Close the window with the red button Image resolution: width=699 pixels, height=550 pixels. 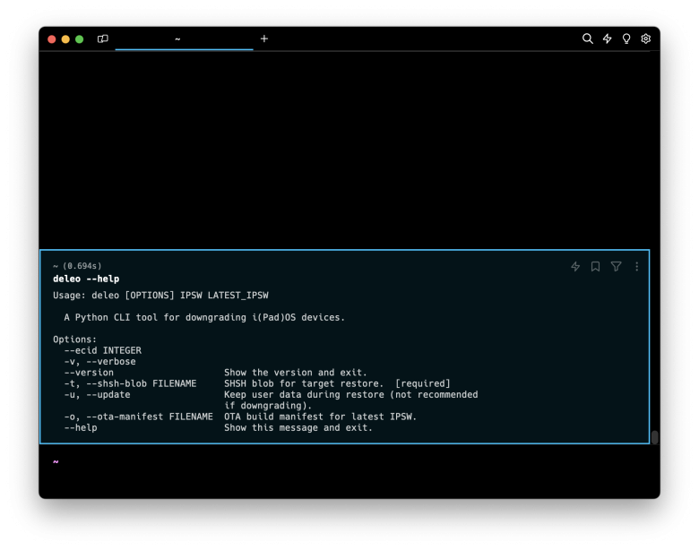tap(52, 39)
